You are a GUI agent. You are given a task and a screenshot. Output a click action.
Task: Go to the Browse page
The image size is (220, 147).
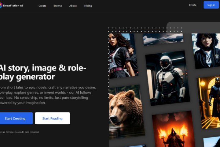click(x=58, y=6)
